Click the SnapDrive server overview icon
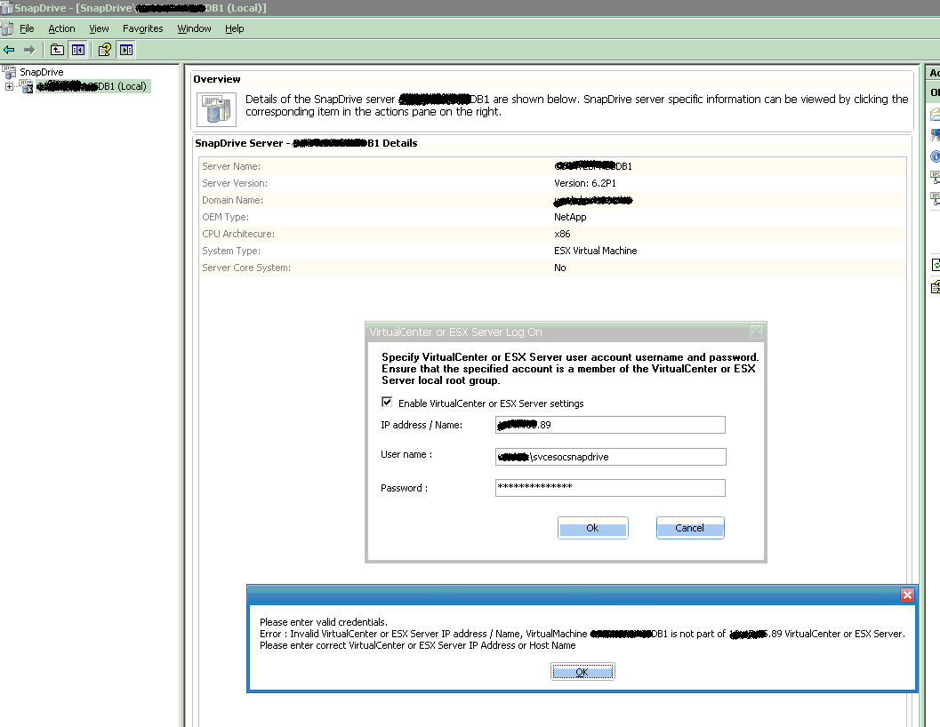 (x=216, y=109)
